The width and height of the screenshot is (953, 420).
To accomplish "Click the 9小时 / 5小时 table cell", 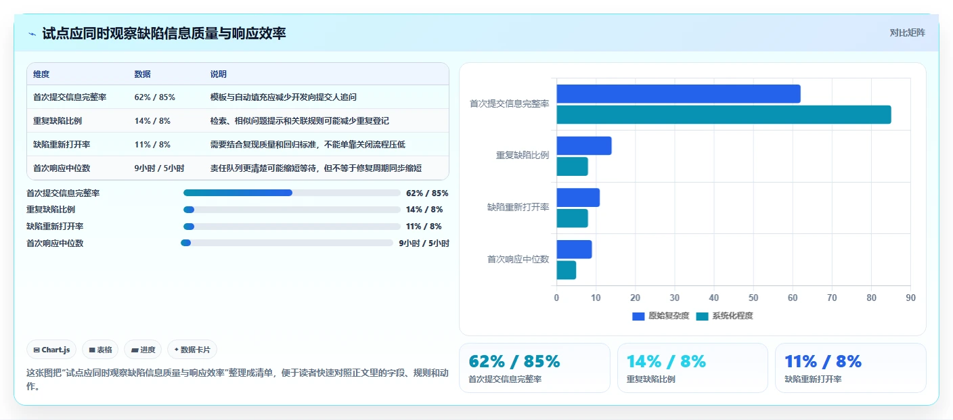I will (x=159, y=168).
